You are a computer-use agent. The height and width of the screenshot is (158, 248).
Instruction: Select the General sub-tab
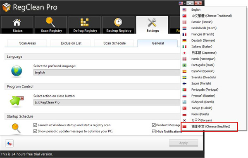[158, 43]
